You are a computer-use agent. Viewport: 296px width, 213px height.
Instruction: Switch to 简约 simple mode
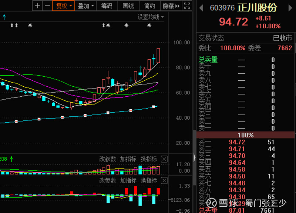click(x=150, y=6)
